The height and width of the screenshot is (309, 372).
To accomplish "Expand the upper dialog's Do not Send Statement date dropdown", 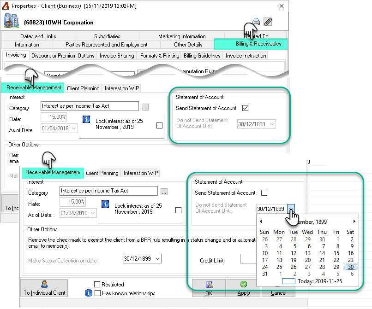I will click(272, 124).
